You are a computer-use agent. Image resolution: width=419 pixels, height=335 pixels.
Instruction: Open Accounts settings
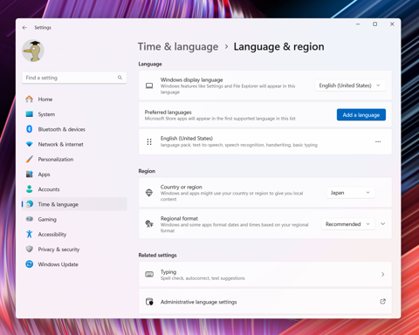(x=74, y=189)
